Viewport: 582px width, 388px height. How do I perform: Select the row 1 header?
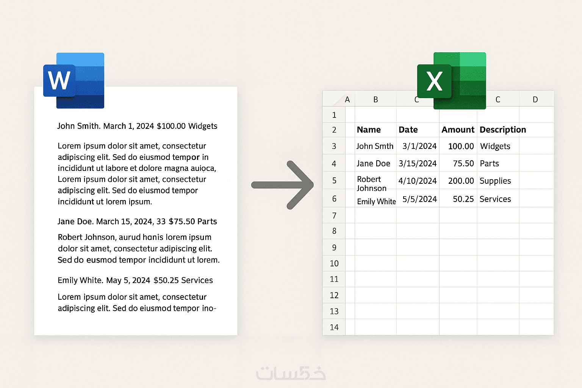point(334,115)
